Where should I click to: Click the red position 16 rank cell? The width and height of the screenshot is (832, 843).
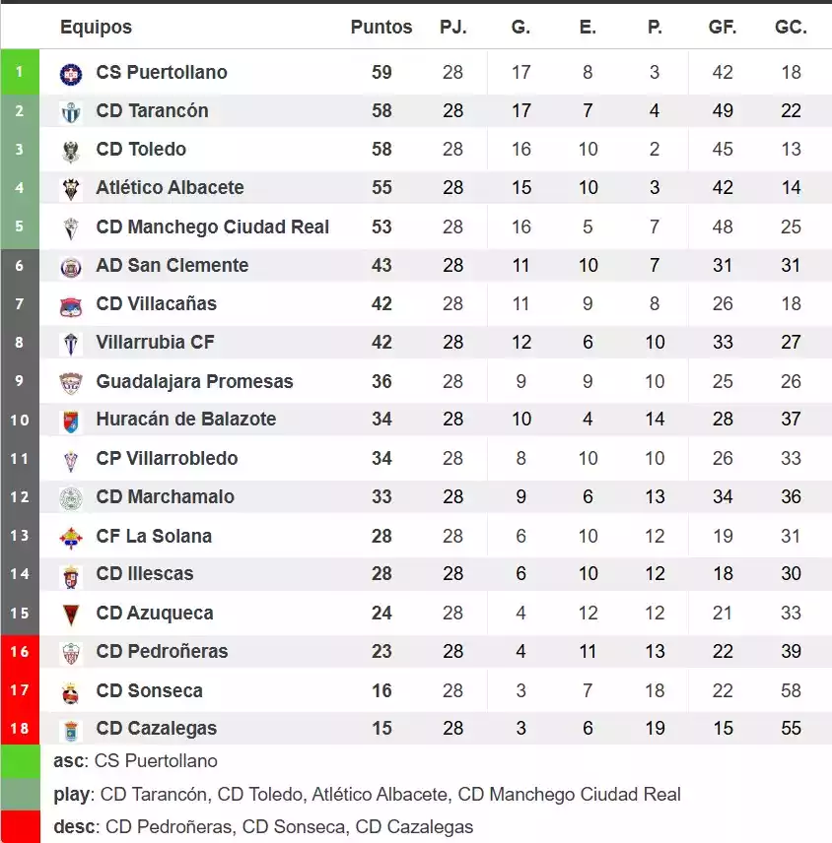(20, 651)
